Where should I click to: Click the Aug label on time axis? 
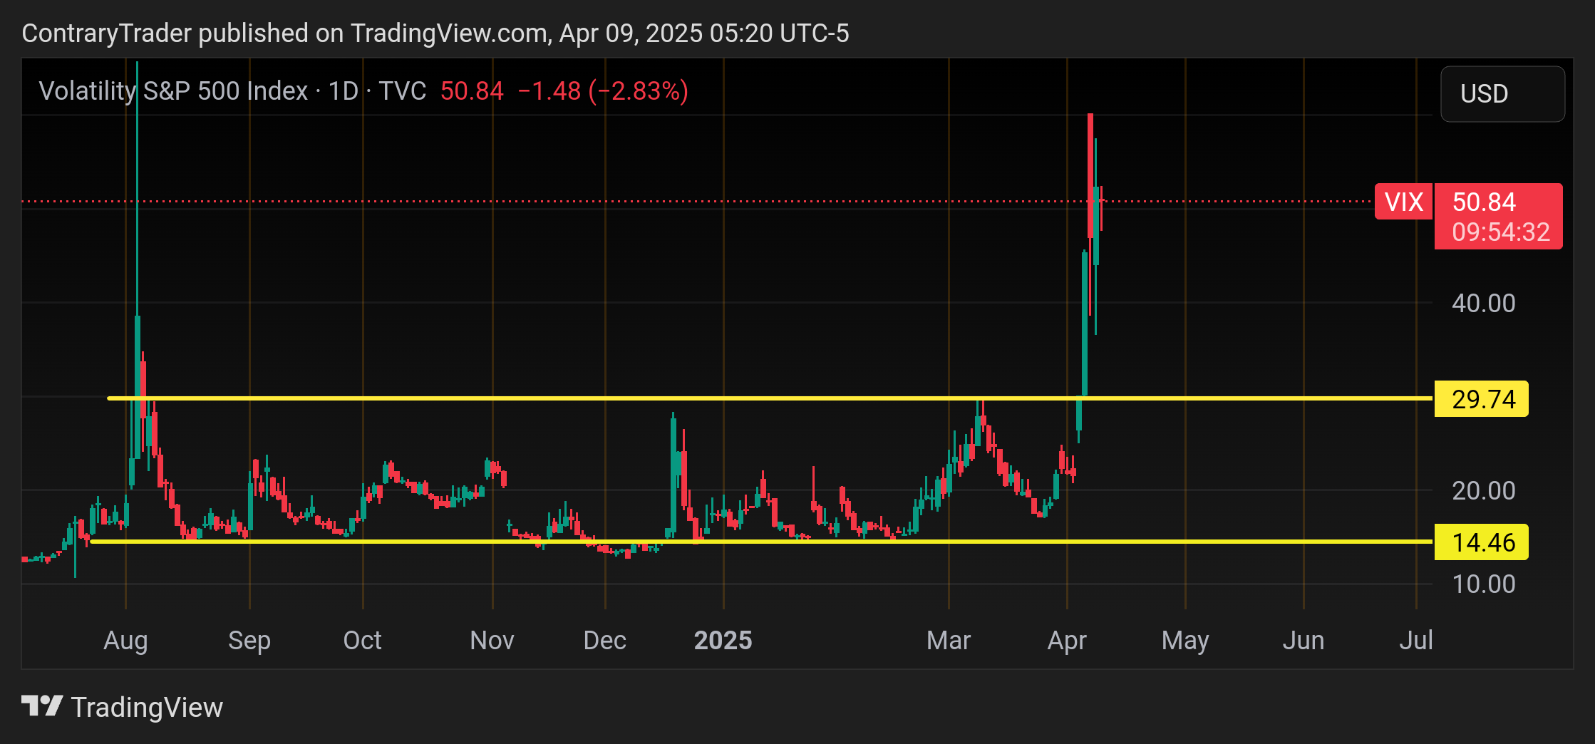click(x=125, y=641)
